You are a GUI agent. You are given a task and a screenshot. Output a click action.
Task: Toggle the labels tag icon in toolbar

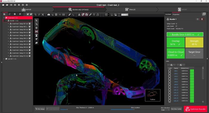coord(83,15)
